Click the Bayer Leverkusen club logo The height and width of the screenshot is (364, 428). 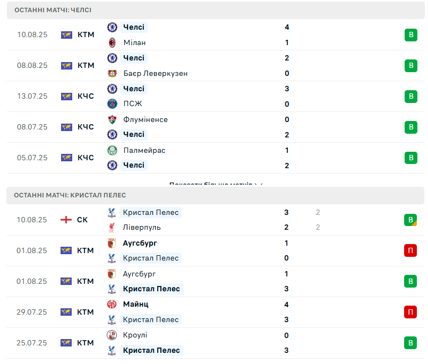pos(112,73)
